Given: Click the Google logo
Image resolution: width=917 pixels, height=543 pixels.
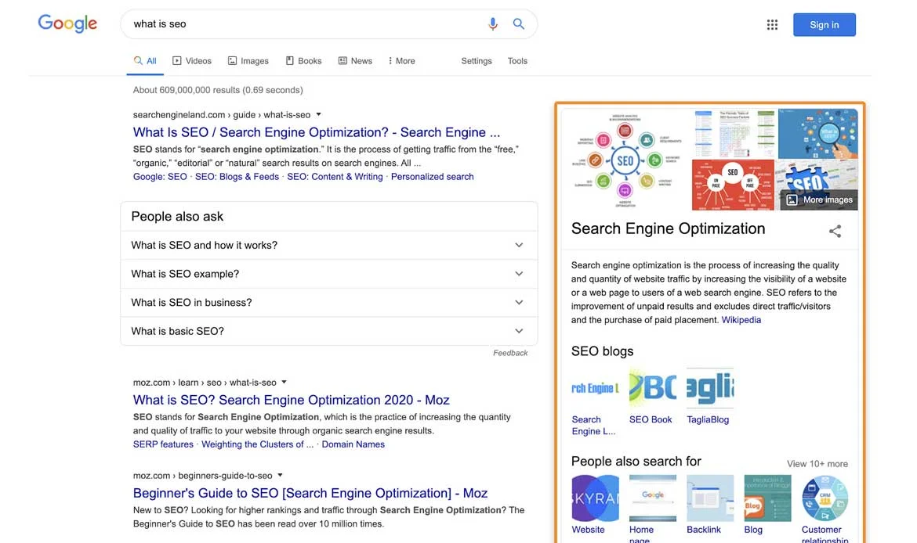Looking at the screenshot, I should pos(67,23).
